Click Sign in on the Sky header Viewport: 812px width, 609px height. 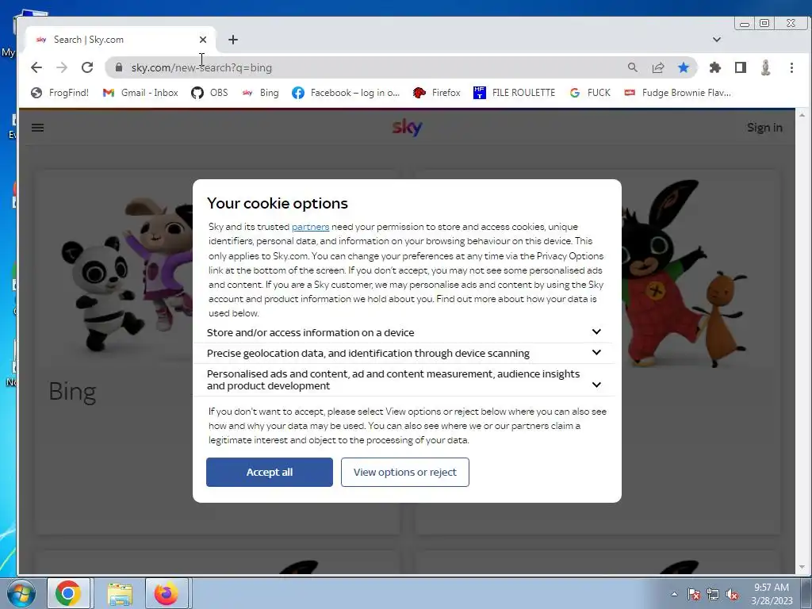(x=764, y=128)
